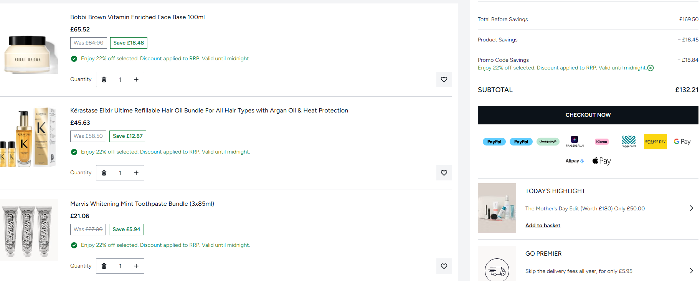Add one more Marvis Toothpaste Bundle
Viewport: 700px width, 281px height.
pyautogui.click(x=136, y=266)
